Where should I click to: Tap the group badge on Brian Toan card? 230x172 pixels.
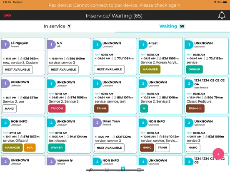click(97, 123)
